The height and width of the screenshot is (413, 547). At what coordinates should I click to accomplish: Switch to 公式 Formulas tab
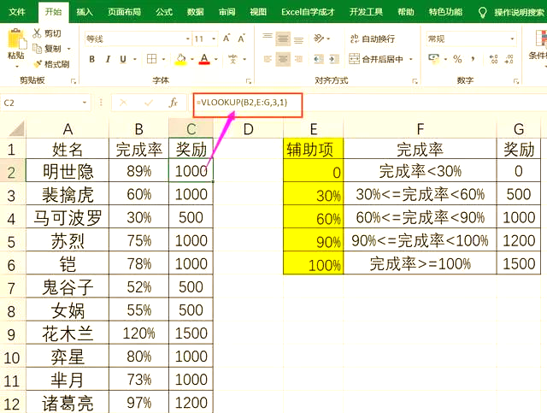pos(164,12)
